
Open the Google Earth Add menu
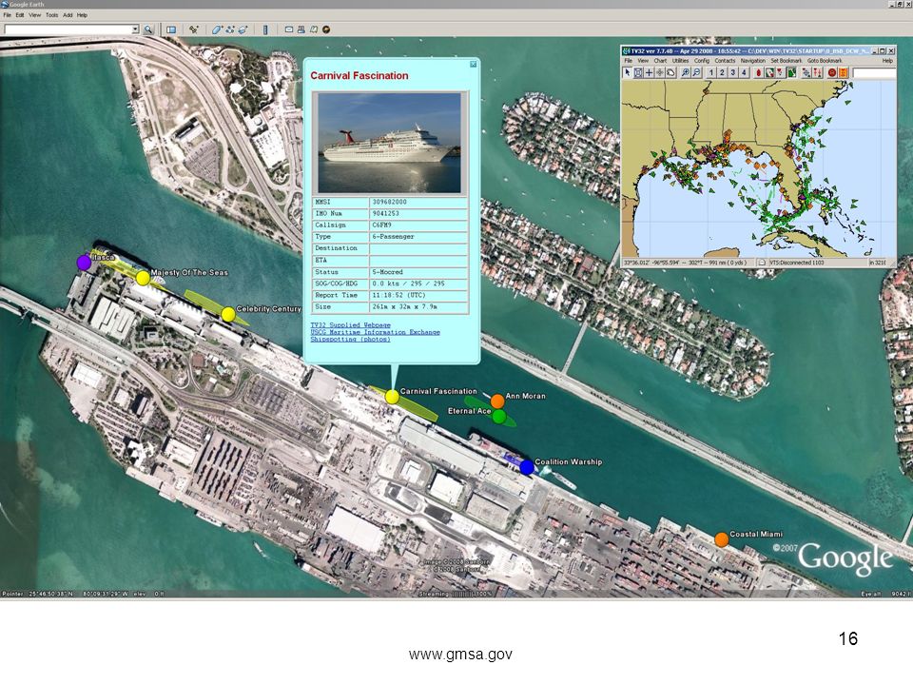(68, 15)
